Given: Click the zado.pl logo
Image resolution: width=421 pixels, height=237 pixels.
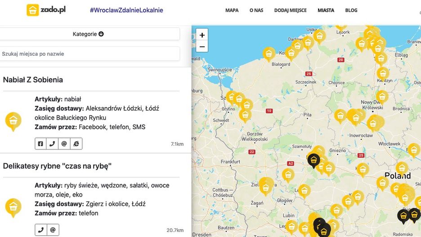Looking at the screenshot, I should click(x=46, y=10).
